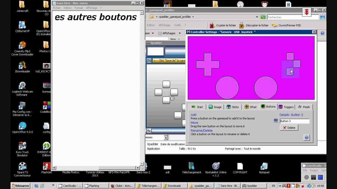The width and height of the screenshot is (337, 189).
Task: Click the Delete button for Button 3
Action: coord(289,128)
